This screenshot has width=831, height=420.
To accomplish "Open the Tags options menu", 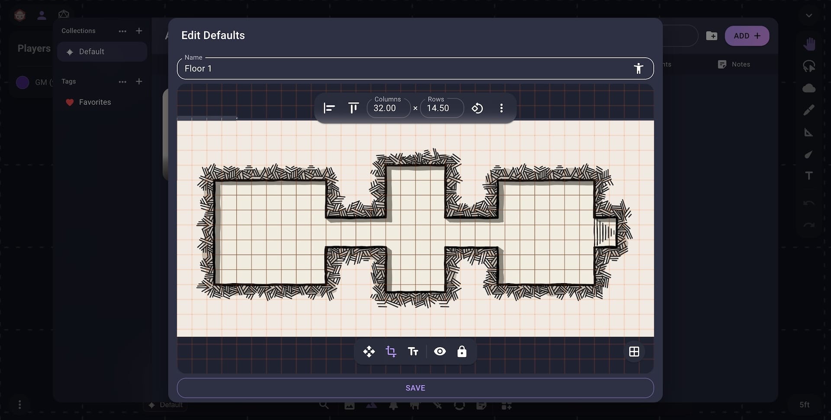I will (122, 81).
